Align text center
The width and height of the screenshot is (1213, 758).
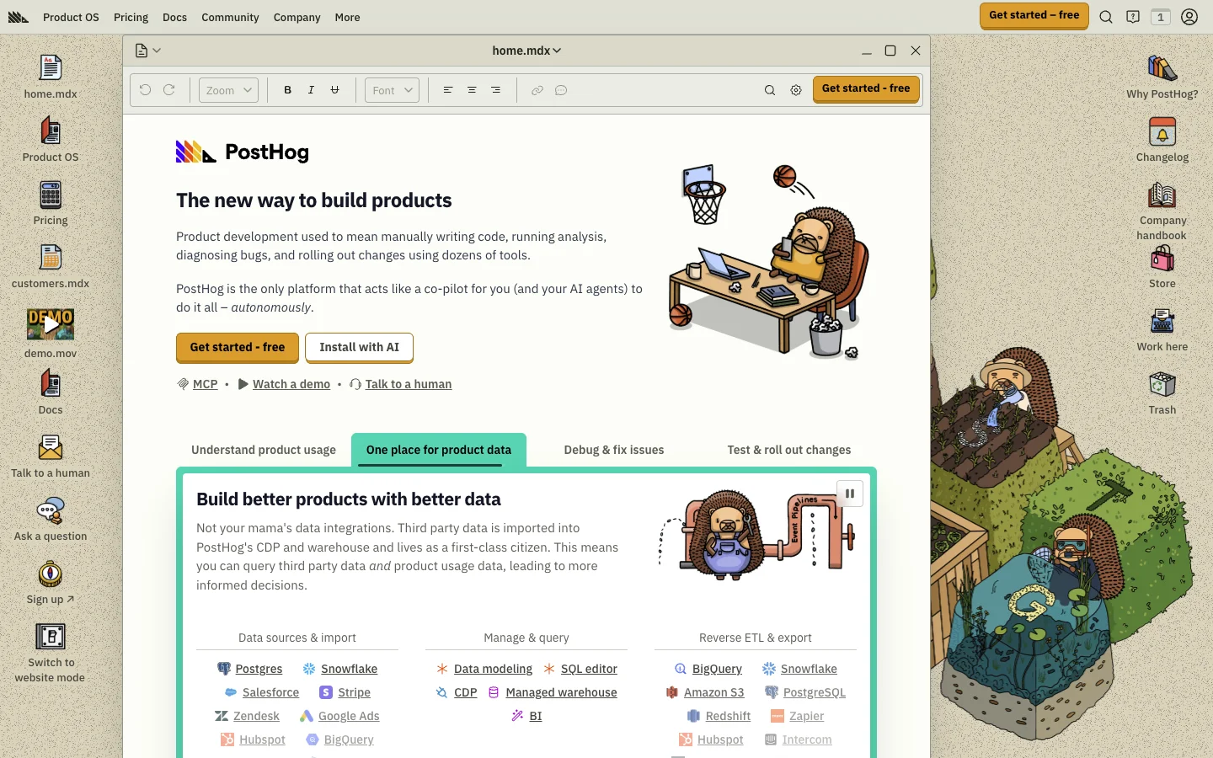(x=472, y=90)
